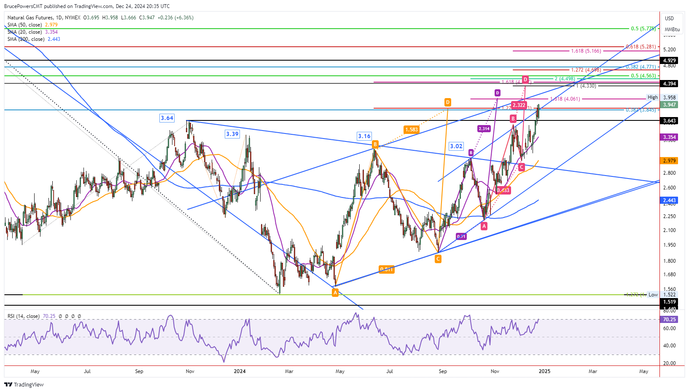Image resolution: width=689 pixels, height=392 pixels.
Task: Click the 1.519 black price tag
Action: click(669, 302)
